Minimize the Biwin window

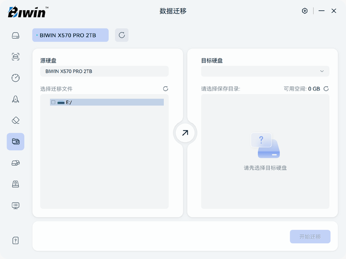(x=322, y=11)
